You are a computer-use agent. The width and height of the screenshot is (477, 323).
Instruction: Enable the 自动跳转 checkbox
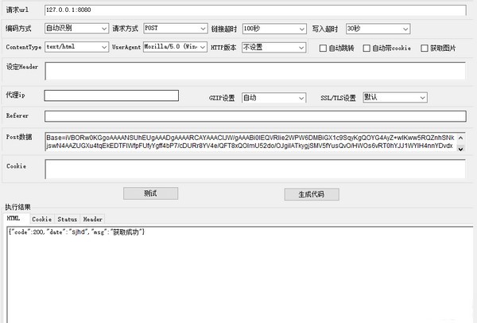[x=323, y=48]
